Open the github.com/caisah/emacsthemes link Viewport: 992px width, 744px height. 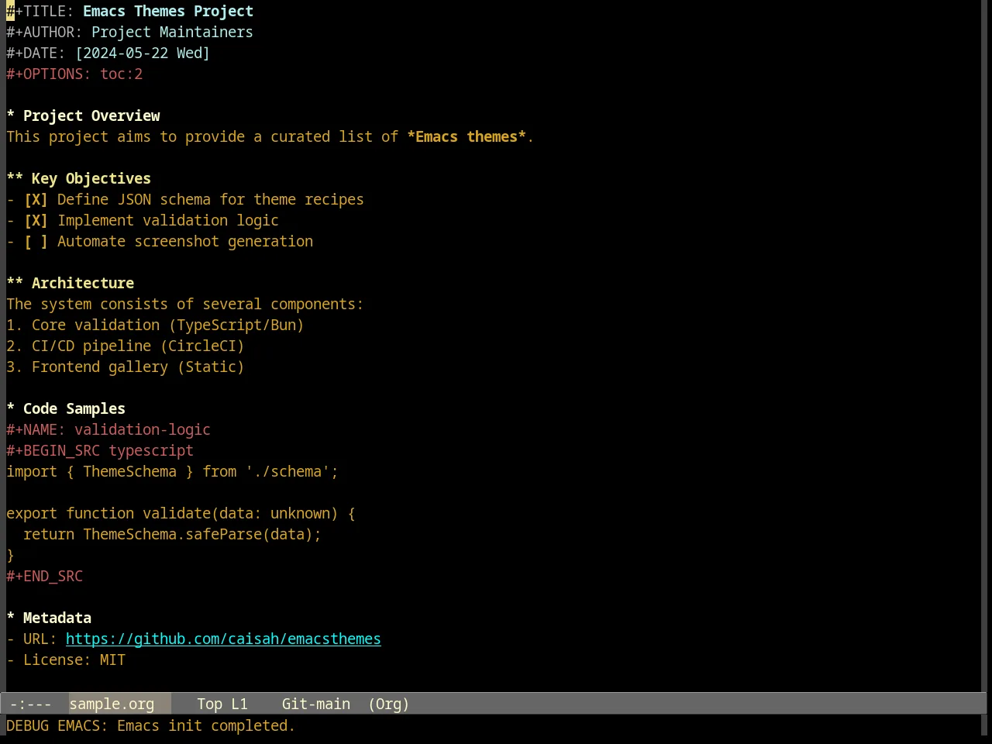click(x=223, y=639)
